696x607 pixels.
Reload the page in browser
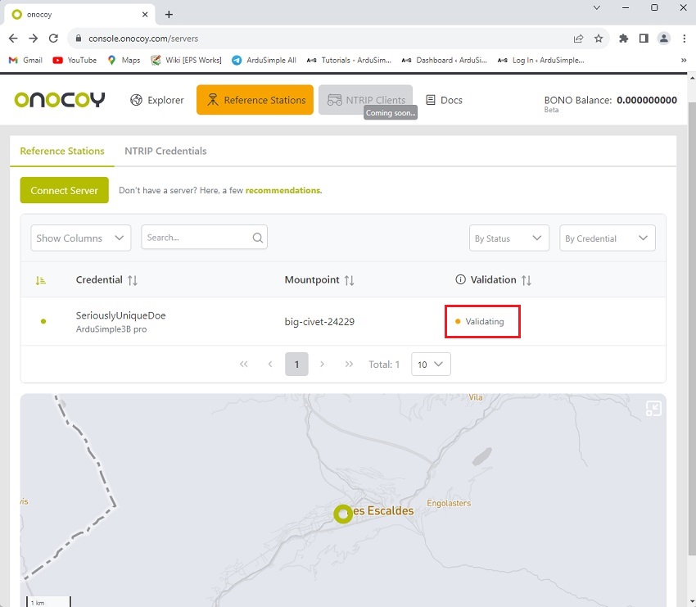tap(53, 39)
